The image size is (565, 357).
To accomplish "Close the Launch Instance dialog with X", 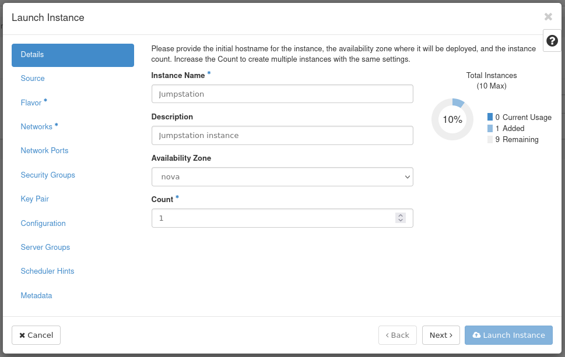I will [548, 17].
